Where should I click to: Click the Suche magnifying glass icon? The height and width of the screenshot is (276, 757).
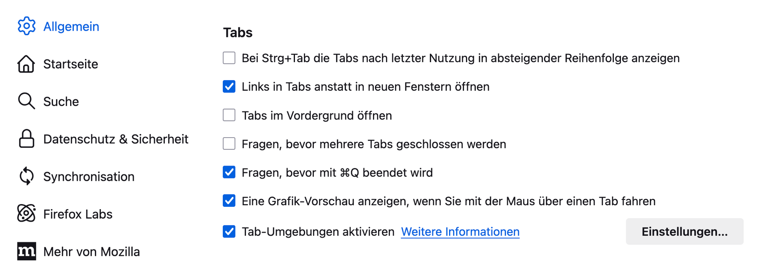point(26,101)
